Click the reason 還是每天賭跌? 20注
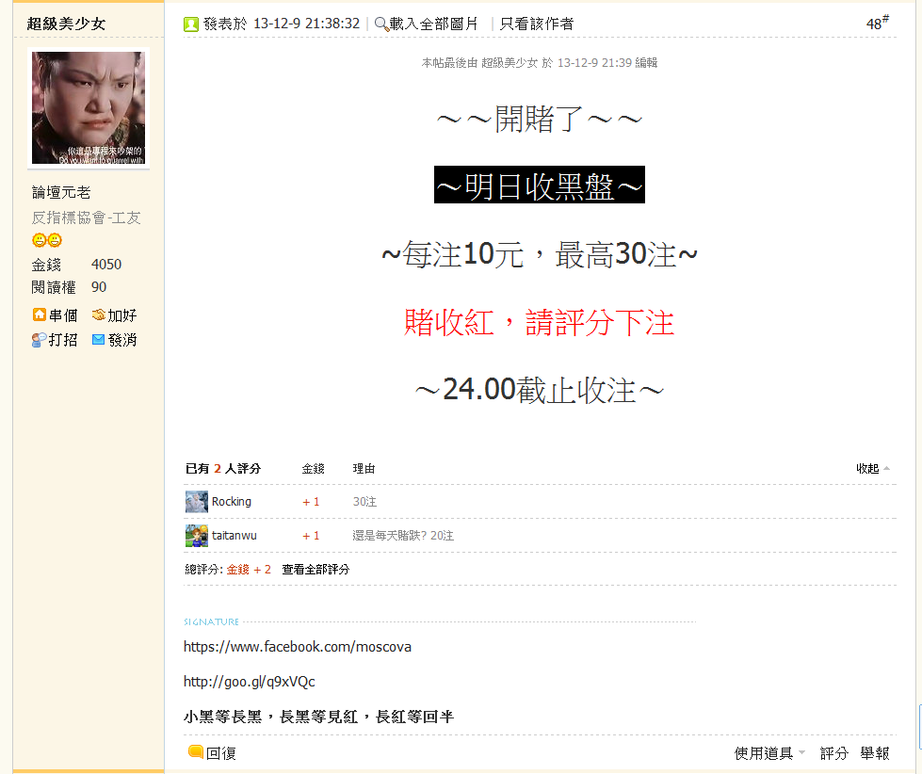The image size is (922, 774). [403, 536]
